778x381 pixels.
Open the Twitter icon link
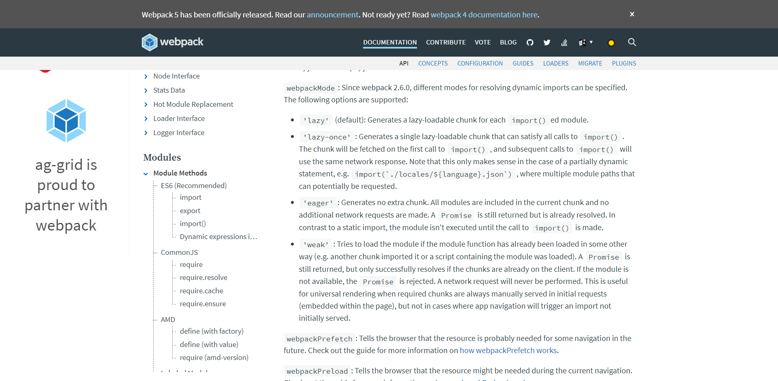(x=547, y=42)
